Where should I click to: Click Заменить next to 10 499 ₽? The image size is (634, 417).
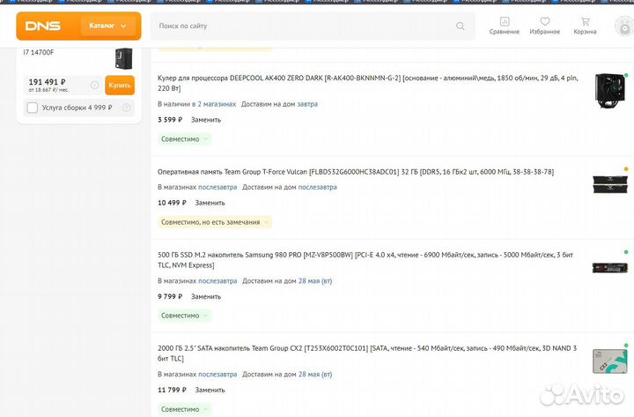[x=210, y=203]
